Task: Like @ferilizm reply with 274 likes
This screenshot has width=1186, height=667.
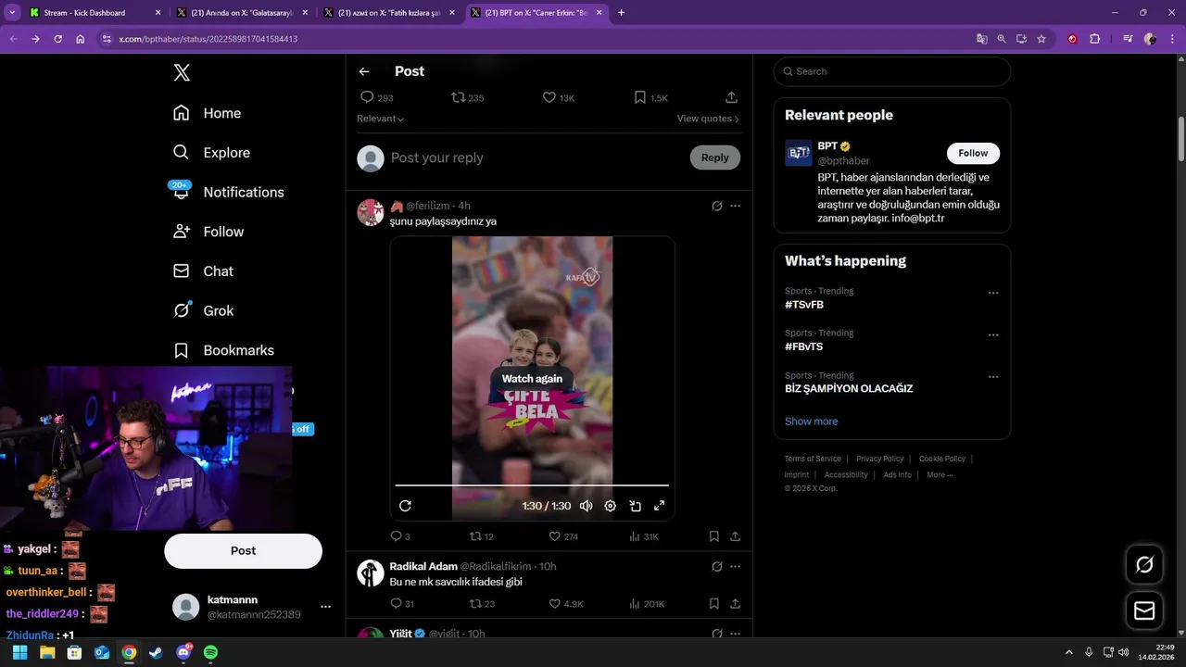Action: 563,536
